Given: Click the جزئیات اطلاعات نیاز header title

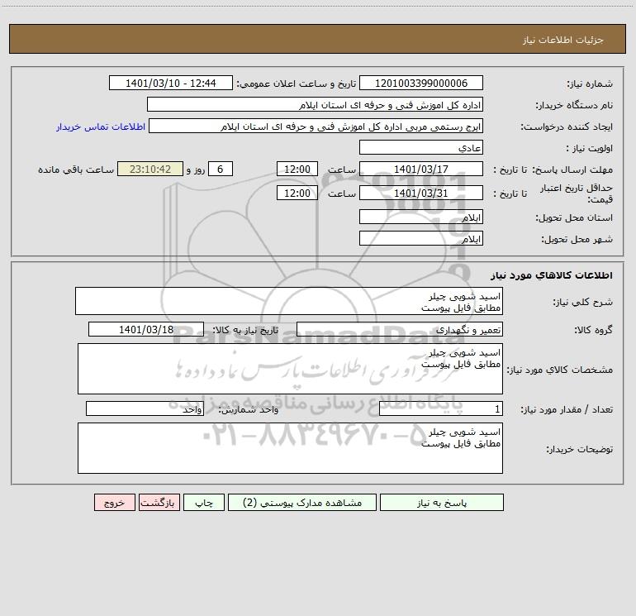Looking at the screenshot, I should click(563, 40).
